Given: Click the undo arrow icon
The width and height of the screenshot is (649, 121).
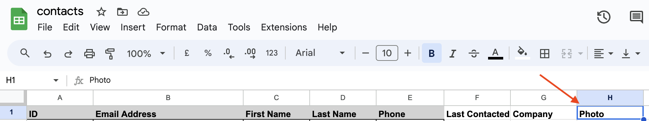Looking at the screenshot, I should tap(47, 53).
